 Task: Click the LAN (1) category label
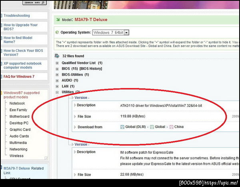(68, 86)
